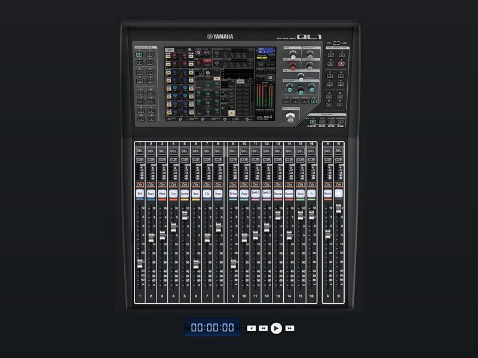The width and height of the screenshot is (478, 358).
Task: Toggle the ON key for channel 15
Action: [x=301, y=185]
